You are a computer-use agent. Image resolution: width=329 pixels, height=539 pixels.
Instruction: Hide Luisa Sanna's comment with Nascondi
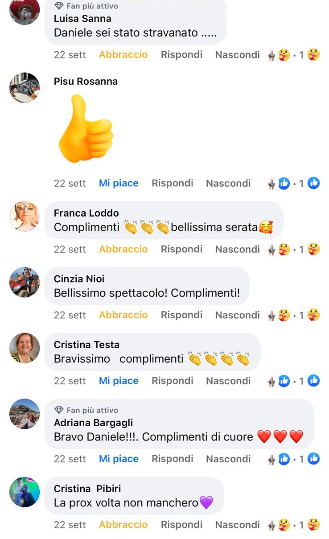tap(237, 55)
